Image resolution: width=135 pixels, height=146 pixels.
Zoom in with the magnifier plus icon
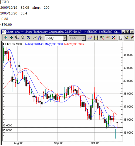17,38
